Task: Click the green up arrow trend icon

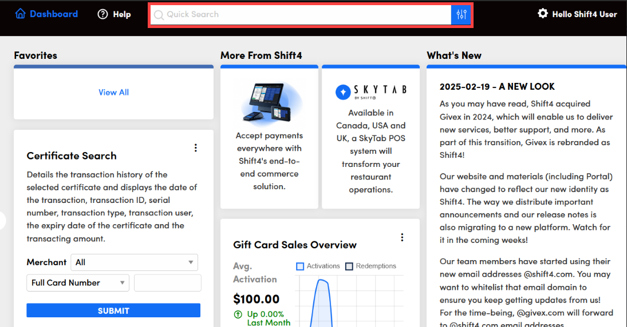Action: [238, 314]
